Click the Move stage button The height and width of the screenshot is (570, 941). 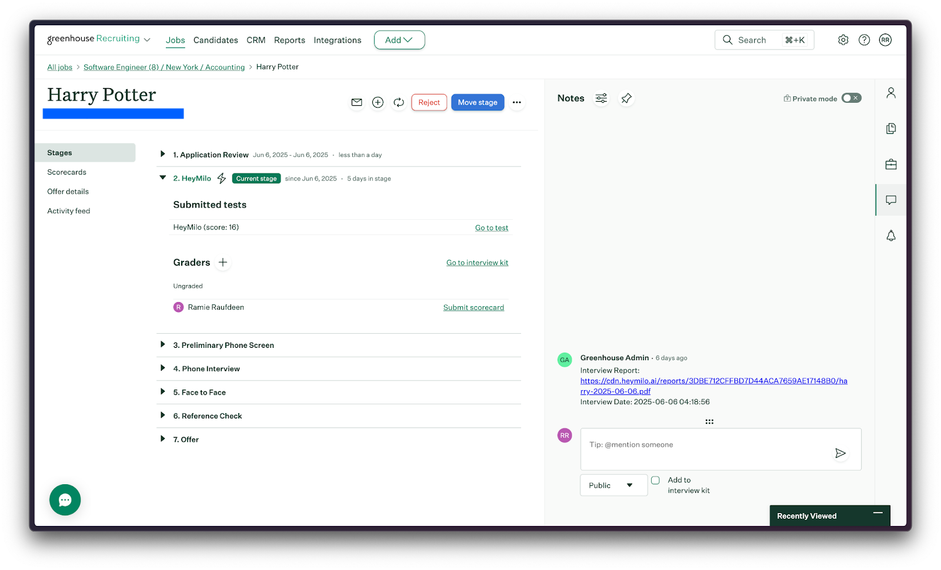(x=477, y=102)
